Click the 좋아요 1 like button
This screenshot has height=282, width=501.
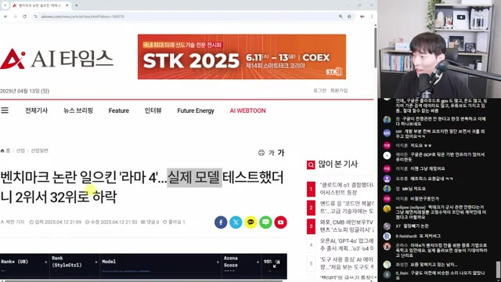[x=174, y=222]
